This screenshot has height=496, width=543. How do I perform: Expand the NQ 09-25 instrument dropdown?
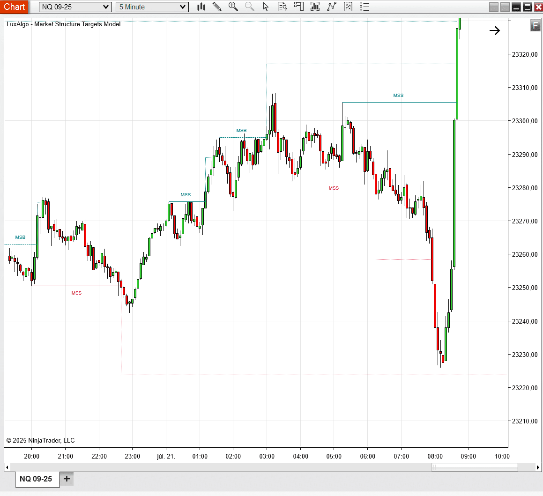[x=106, y=7]
